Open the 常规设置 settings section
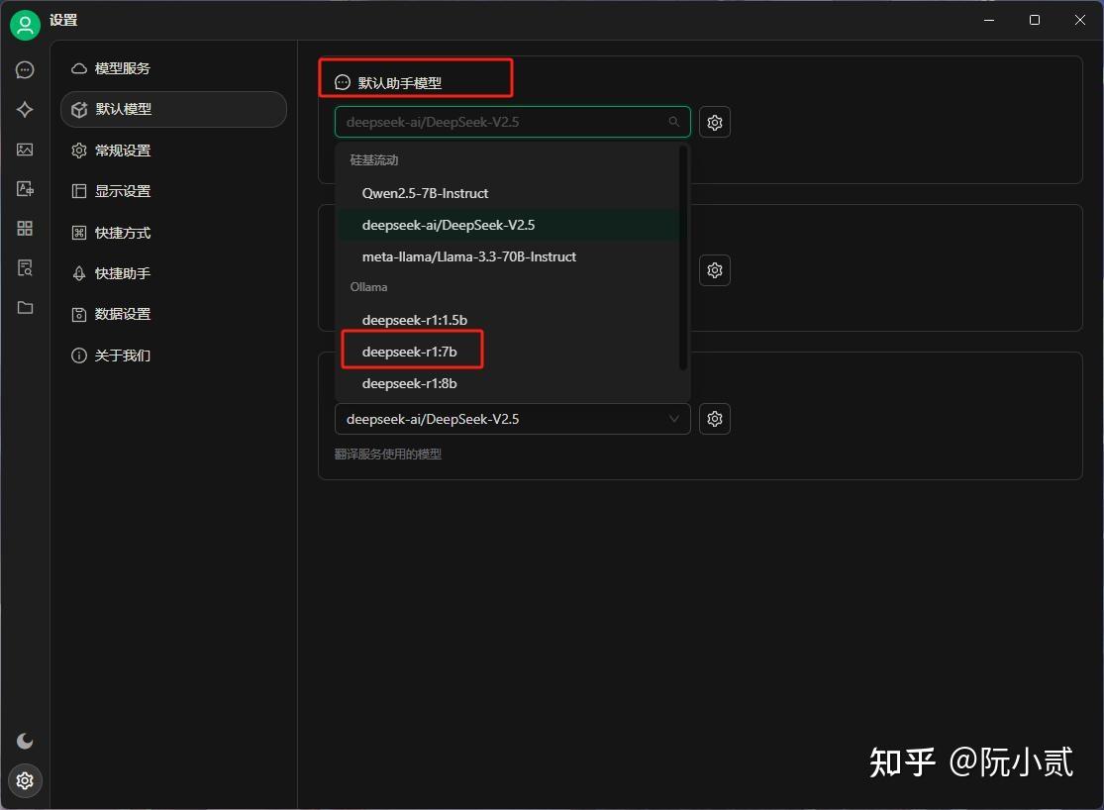The height and width of the screenshot is (810, 1104). [x=173, y=151]
